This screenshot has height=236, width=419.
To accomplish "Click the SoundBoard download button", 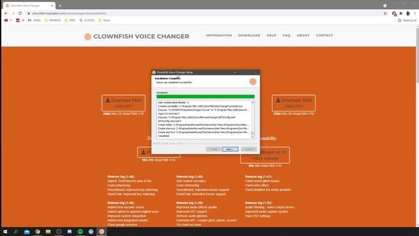I will 264,155.
